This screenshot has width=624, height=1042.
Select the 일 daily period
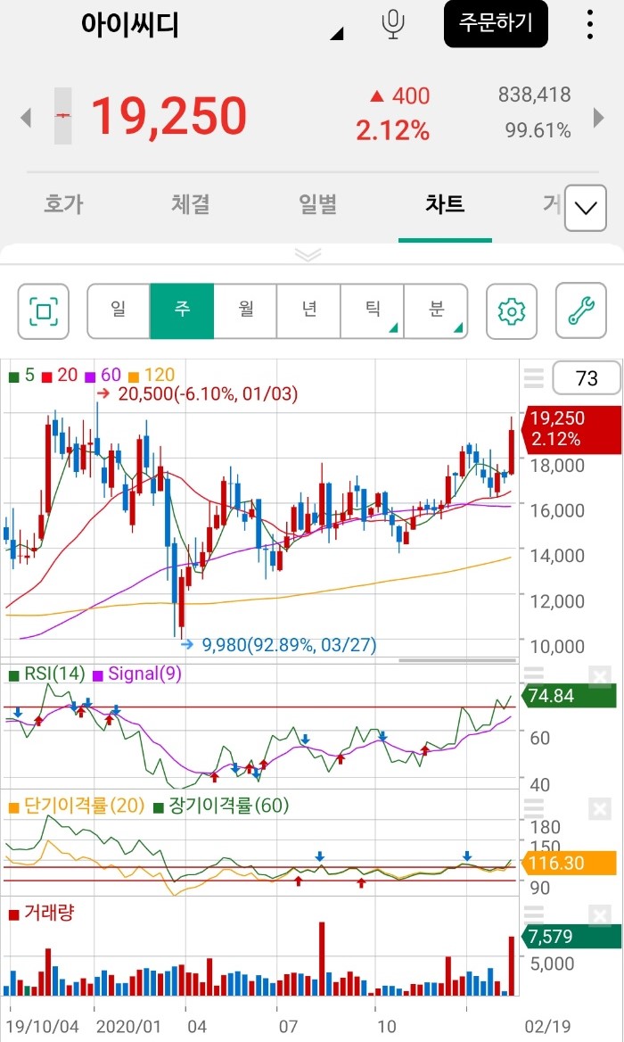[119, 311]
